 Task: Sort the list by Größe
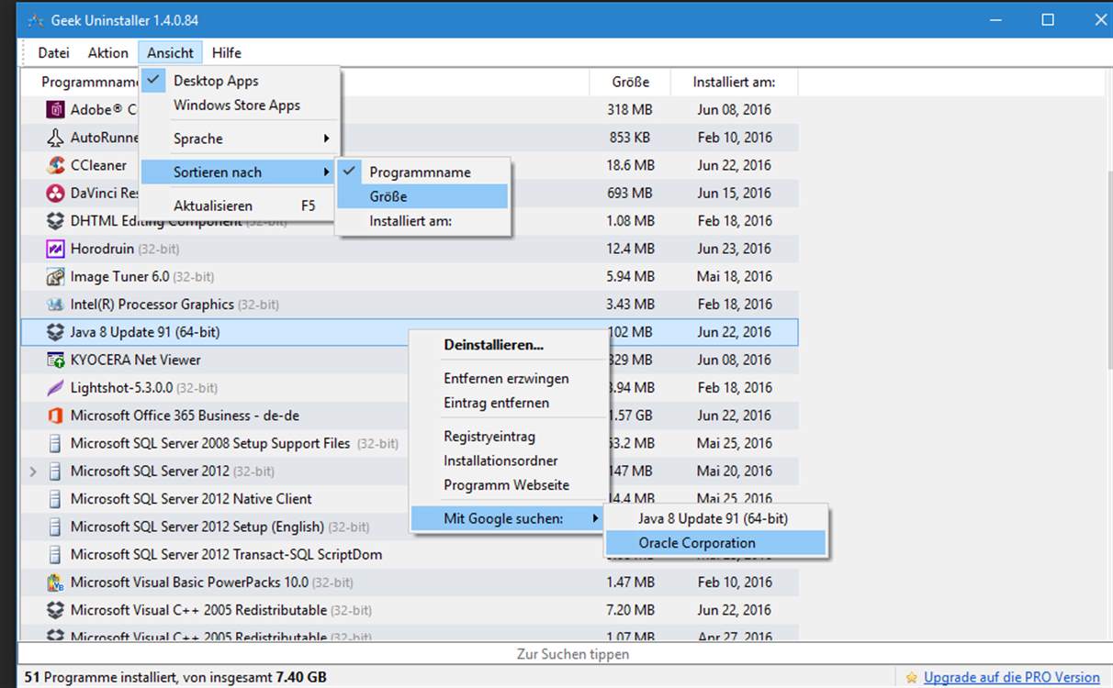click(x=422, y=196)
